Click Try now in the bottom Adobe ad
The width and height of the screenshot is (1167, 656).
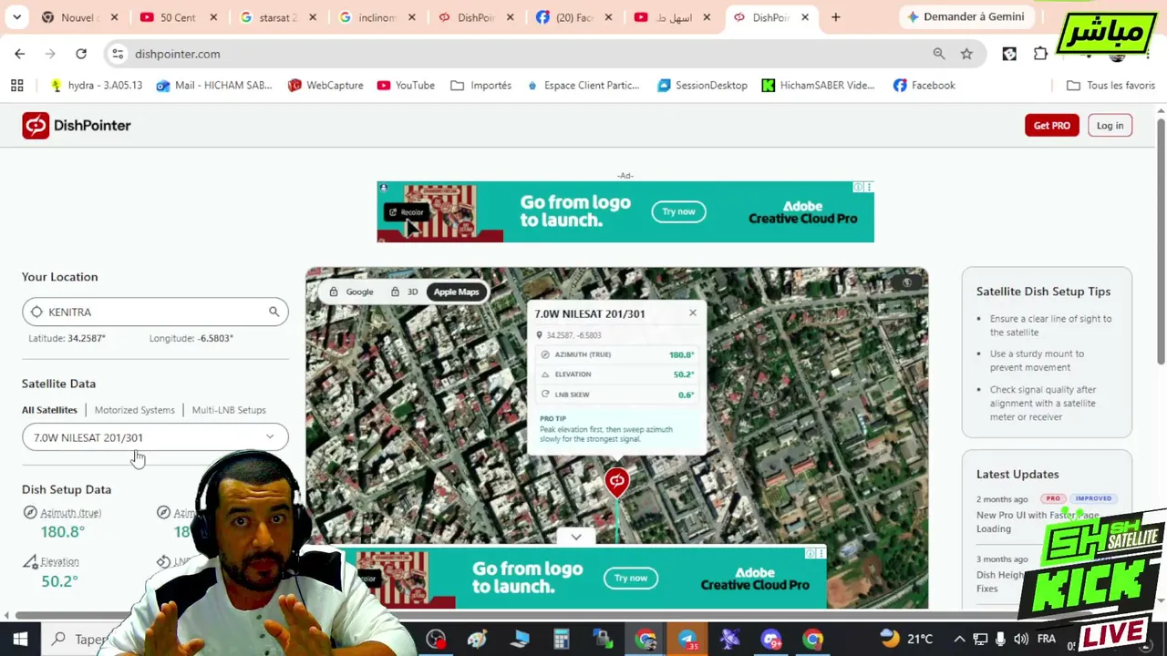630,578
